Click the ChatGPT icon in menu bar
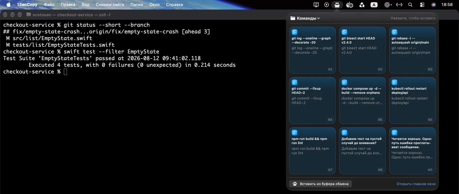Viewport: 459px width, 194px height. [x=387, y=5]
